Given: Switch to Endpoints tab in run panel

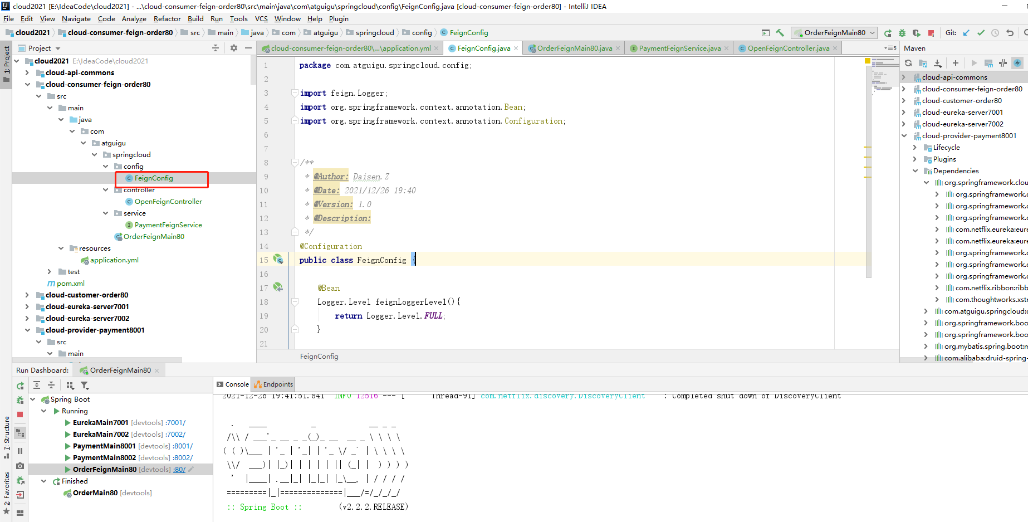Looking at the screenshot, I should coord(273,384).
